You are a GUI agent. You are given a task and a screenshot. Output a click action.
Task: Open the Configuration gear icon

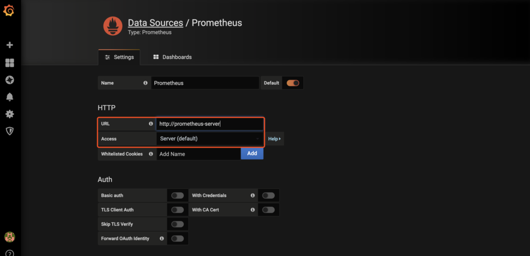point(10,114)
